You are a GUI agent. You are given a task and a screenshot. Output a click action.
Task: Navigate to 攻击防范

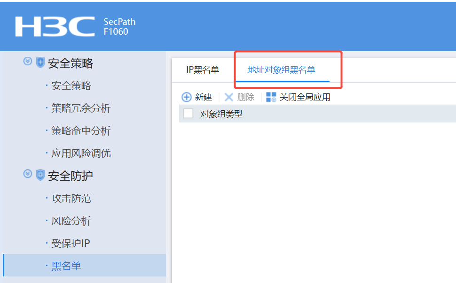coord(71,199)
